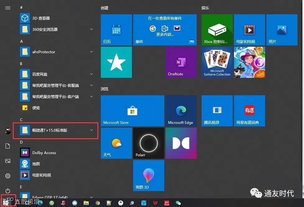Viewport: 304px width, 207px height.
Task: Click the Windows Start button on taskbar
Action: [x=6, y=203]
